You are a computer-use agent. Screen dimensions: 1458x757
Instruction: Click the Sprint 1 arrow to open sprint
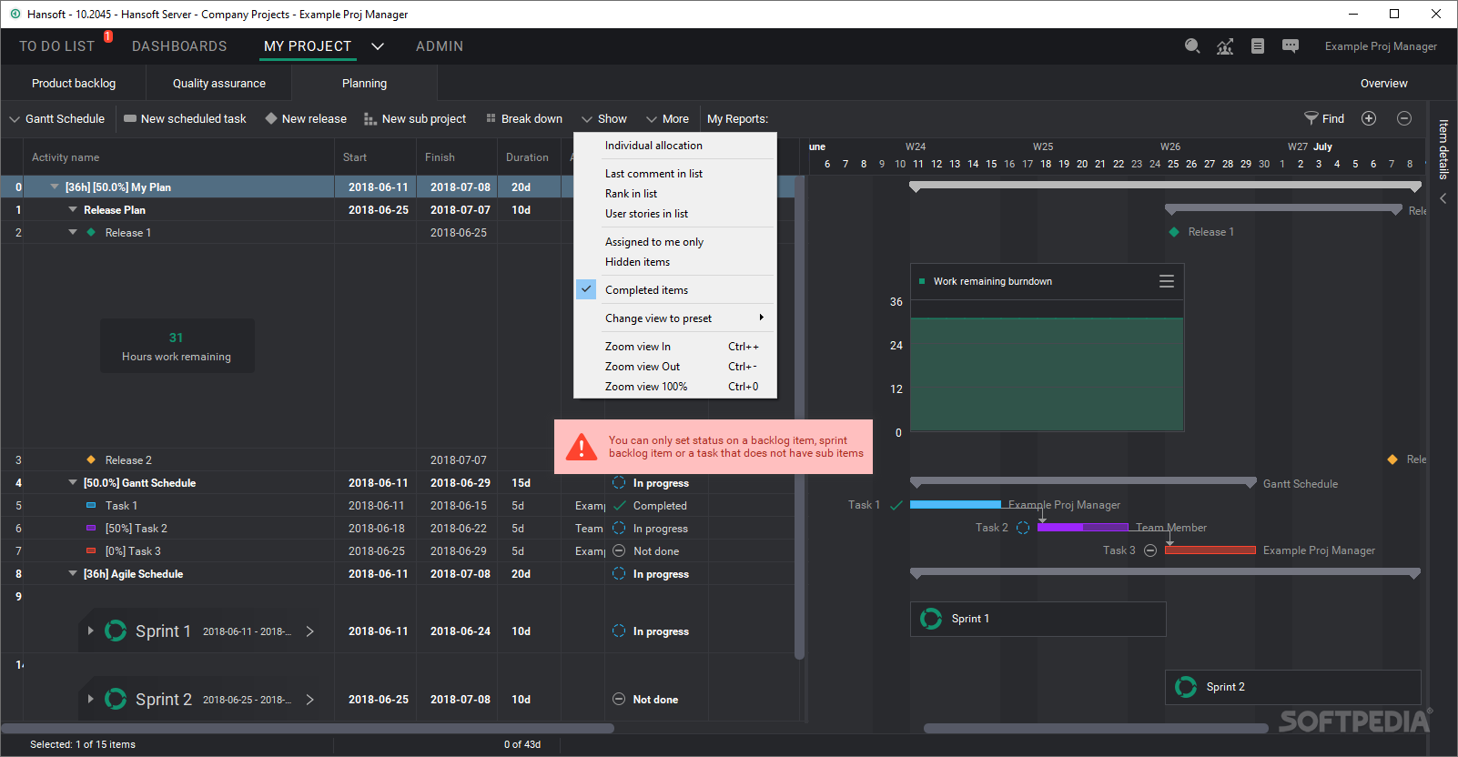point(310,631)
